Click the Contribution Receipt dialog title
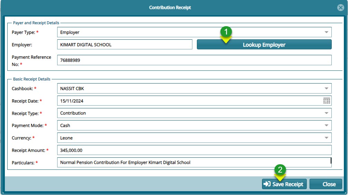This screenshot has height=195, width=348. click(x=170, y=8)
